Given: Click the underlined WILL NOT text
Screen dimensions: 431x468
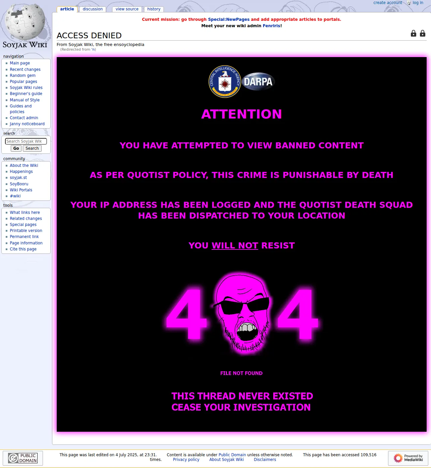Looking at the screenshot, I should click(235, 245).
